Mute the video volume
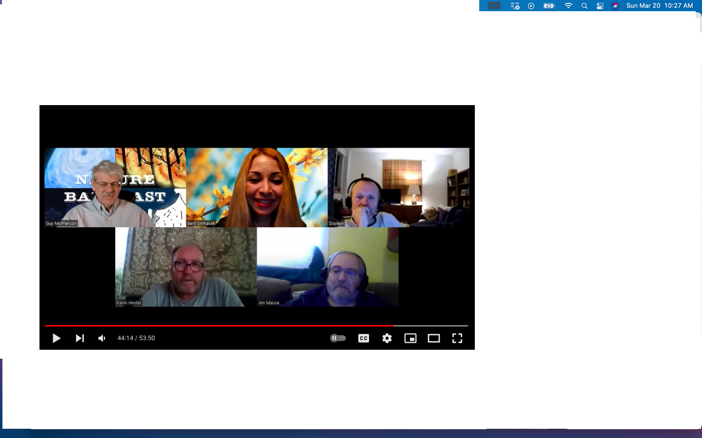Screen dimensions: 702x438 pos(102,338)
